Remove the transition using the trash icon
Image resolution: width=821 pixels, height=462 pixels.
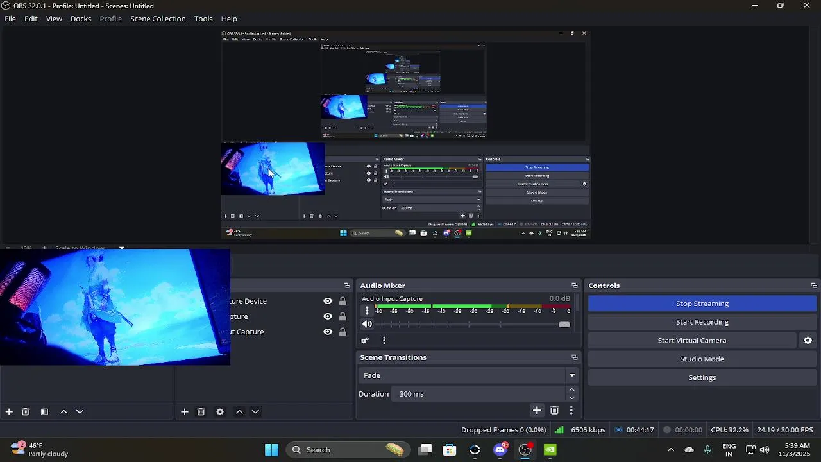click(555, 410)
